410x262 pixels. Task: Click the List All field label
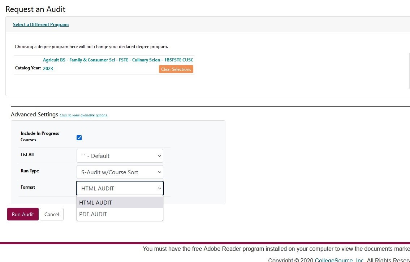[27, 155]
